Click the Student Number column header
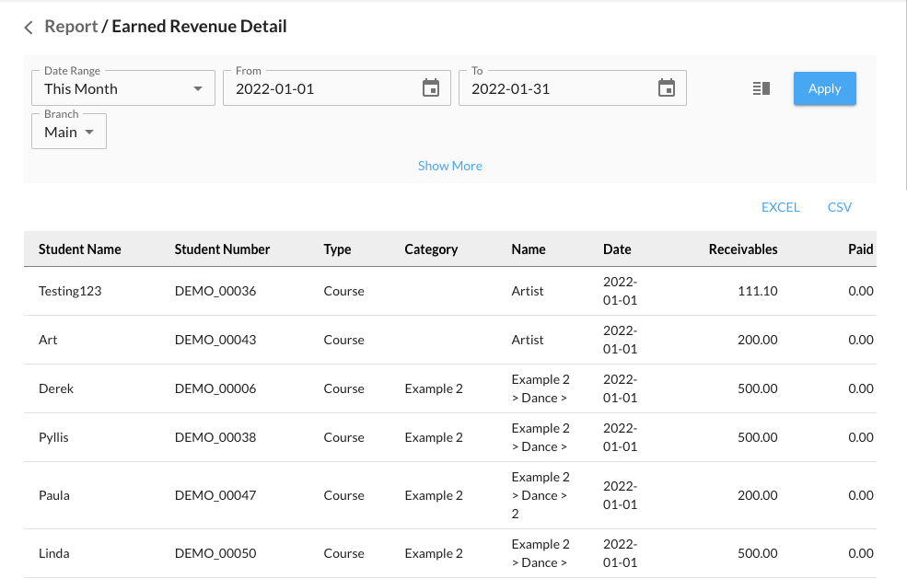The image size is (907, 579). pos(222,249)
